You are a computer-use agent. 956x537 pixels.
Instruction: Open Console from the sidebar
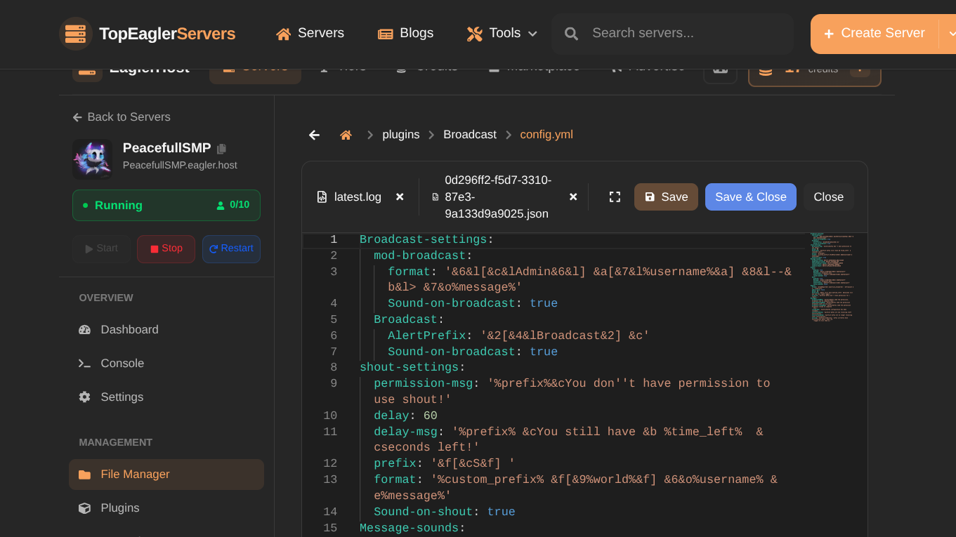point(122,364)
